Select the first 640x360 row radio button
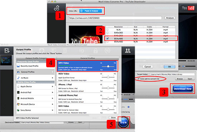The image size is (197, 132). (107, 33)
